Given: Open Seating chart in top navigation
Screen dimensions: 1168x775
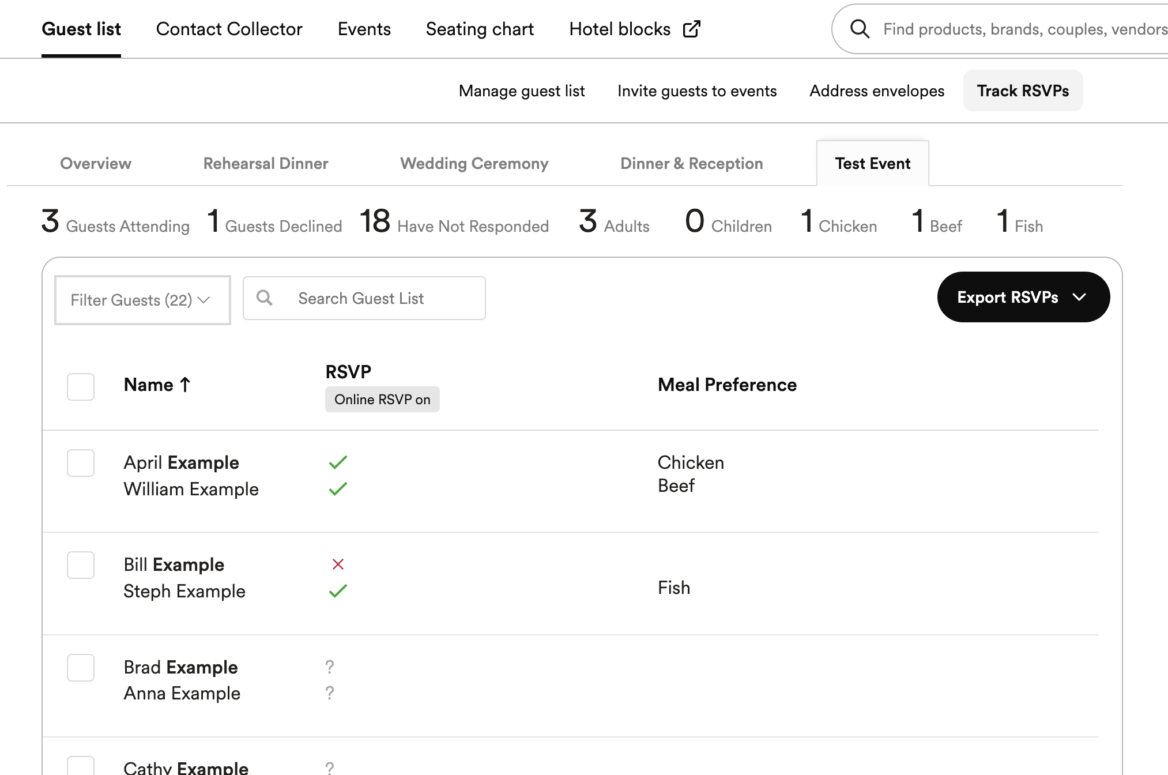Looking at the screenshot, I should point(480,29).
